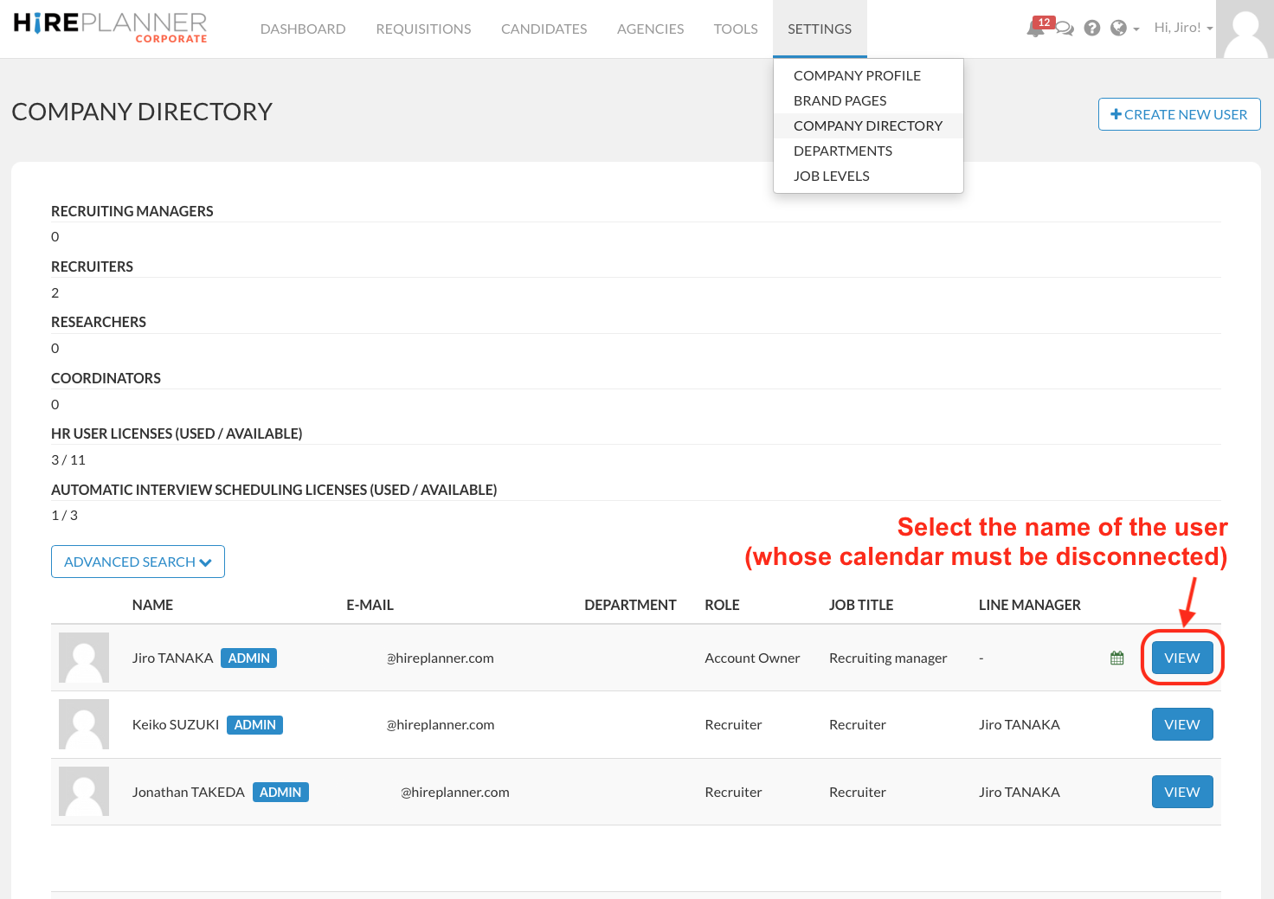
Task: Click the HirePlanner Corporate logo
Action: (110, 28)
